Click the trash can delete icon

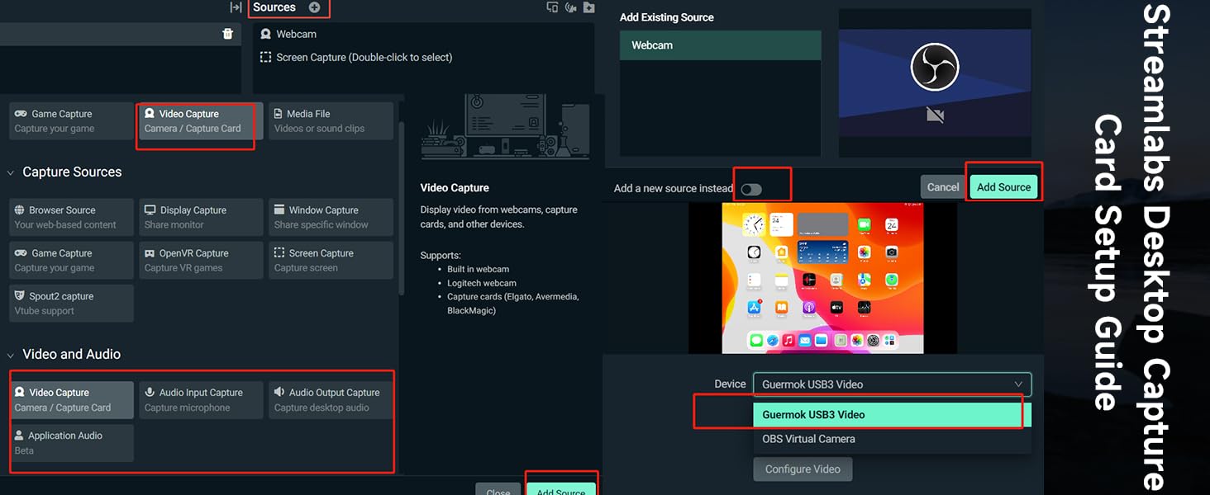coord(228,34)
